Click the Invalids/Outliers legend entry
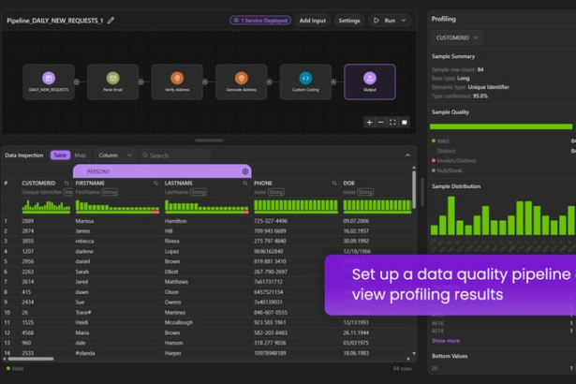 click(453, 160)
